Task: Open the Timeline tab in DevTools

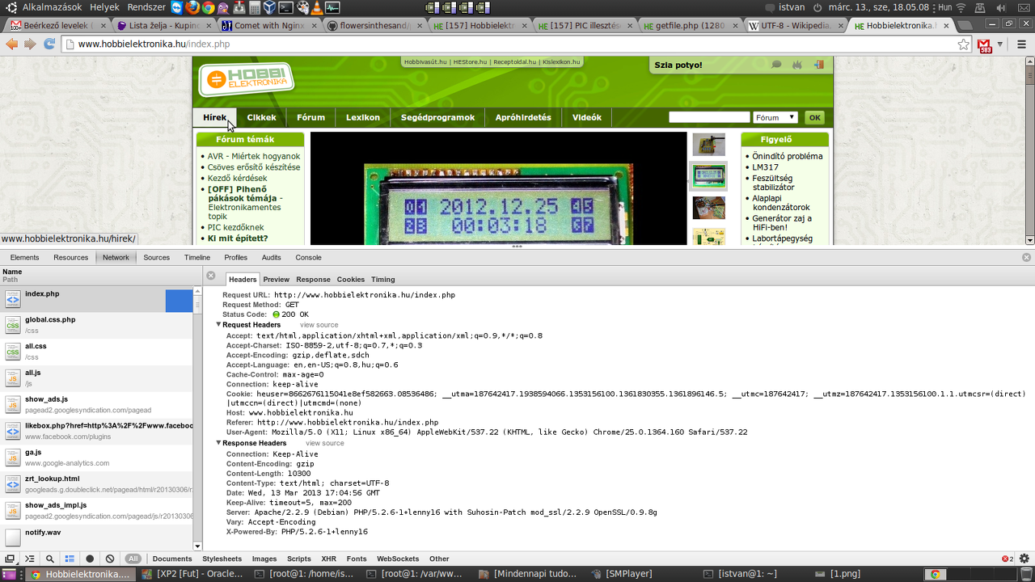Action: pos(197,257)
